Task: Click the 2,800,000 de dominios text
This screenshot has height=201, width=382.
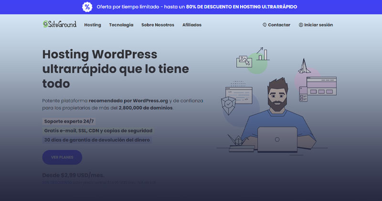Action: coord(146,108)
